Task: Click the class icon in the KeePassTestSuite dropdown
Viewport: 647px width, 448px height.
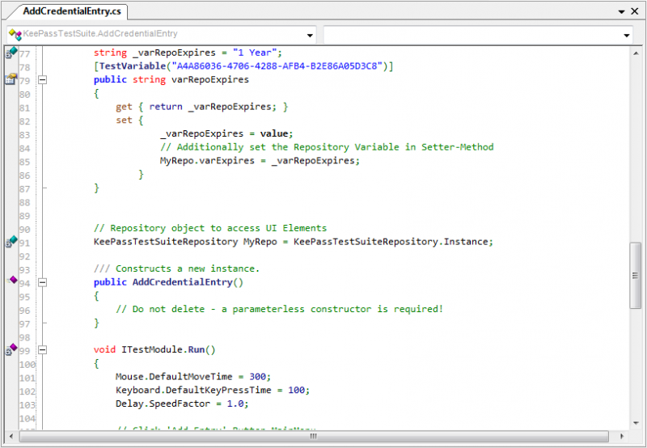Action: 15,35
